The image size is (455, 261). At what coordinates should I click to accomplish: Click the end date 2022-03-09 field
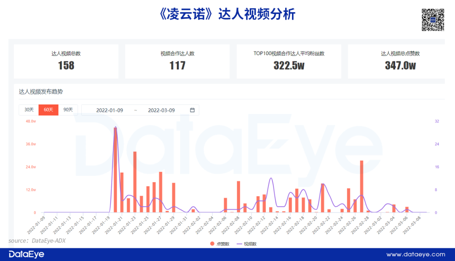pyautogui.click(x=161, y=110)
